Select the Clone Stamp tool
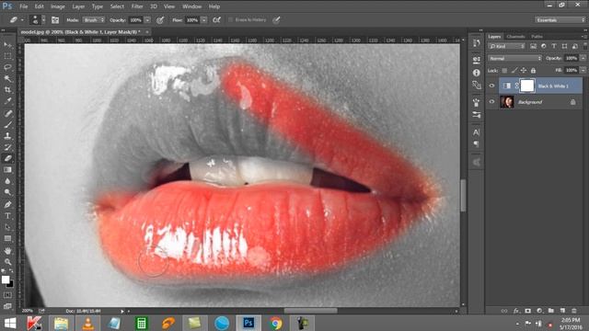 coord(7,136)
